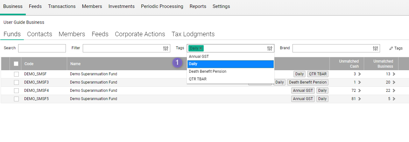This screenshot has width=409, height=142.
Task: Sort by the Name column header
Action: (75, 64)
